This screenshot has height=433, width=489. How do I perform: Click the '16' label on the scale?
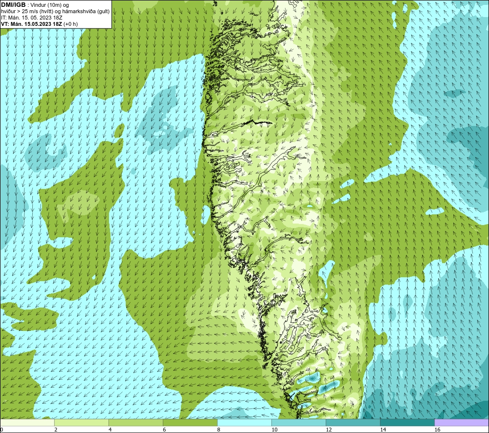tap(437, 430)
